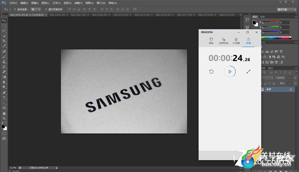The width and height of the screenshot is (299, 172).
Task: Open the workspace switcher dropdown
Action: [286, 9]
